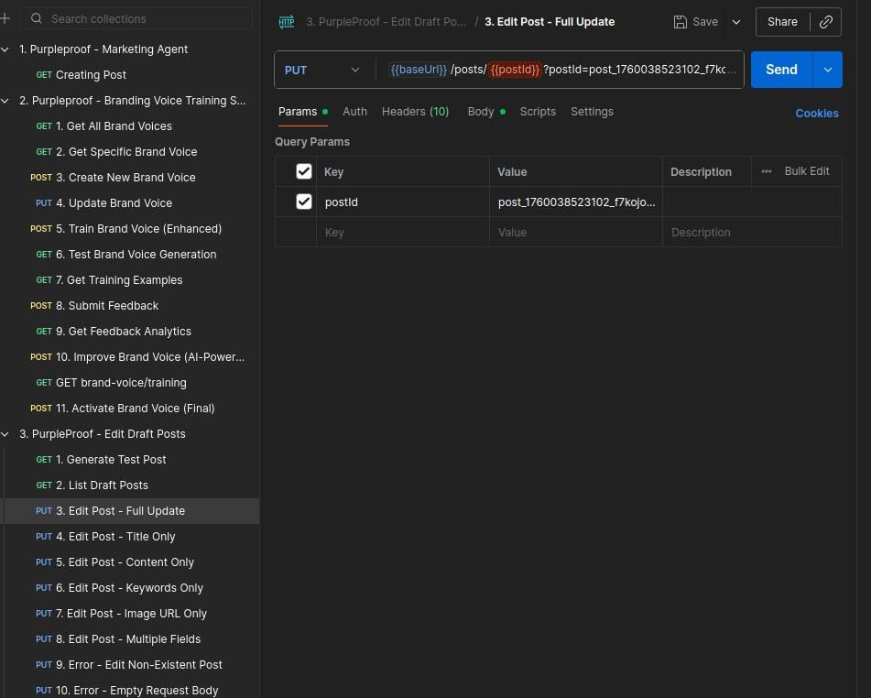Image resolution: width=871 pixels, height=698 pixels.
Task: Open '6. Edit Post - Keywords Only' request
Action: [x=129, y=587]
